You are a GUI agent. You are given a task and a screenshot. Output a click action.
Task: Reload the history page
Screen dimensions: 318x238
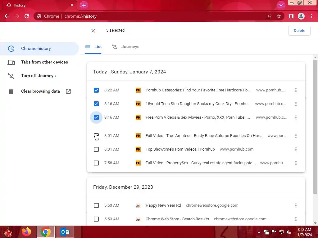point(27,16)
